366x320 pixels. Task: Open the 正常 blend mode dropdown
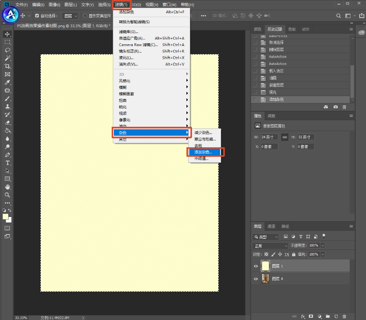tap(271, 246)
